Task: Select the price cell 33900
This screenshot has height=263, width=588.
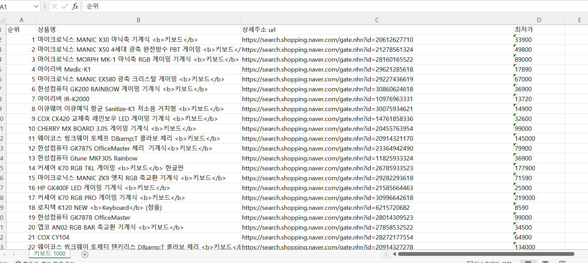Action: point(539,40)
